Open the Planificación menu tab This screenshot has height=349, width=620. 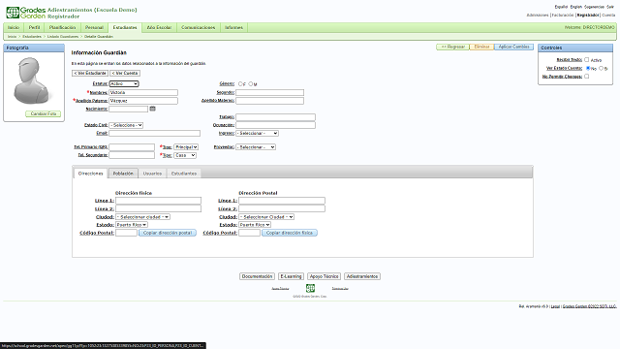click(x=62, y=27)
